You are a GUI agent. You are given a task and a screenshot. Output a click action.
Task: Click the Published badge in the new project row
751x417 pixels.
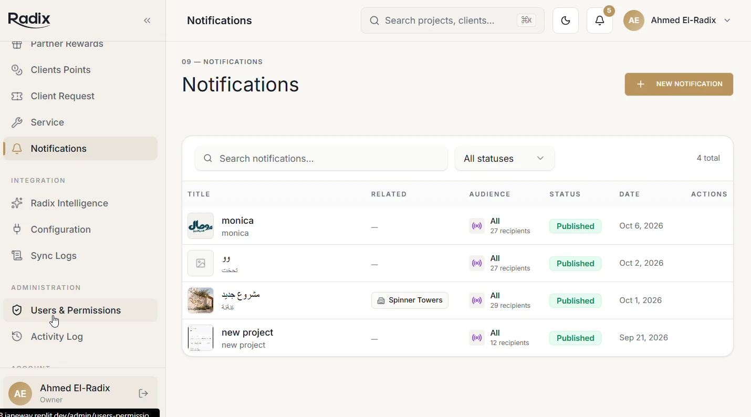click(575, 338)
